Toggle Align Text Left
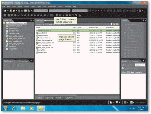 pos(111,11)
